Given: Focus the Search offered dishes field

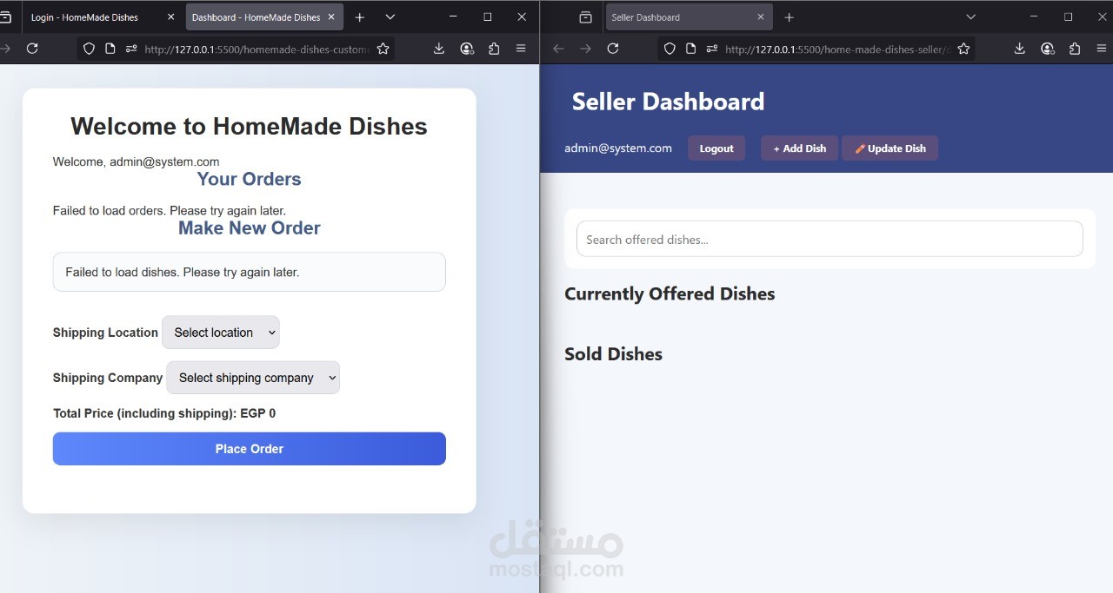Looking at the screenshot, I should click(830, 239).
